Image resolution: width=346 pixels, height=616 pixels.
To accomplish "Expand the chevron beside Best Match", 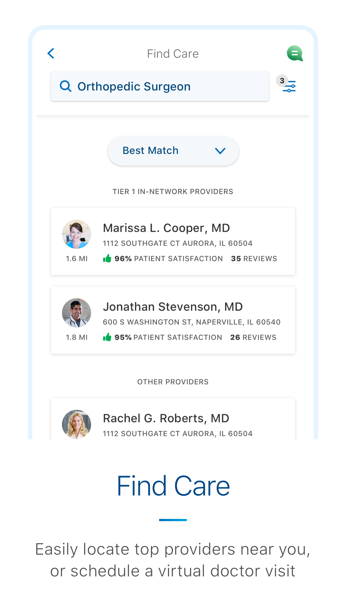I will [x=220, y=151].
